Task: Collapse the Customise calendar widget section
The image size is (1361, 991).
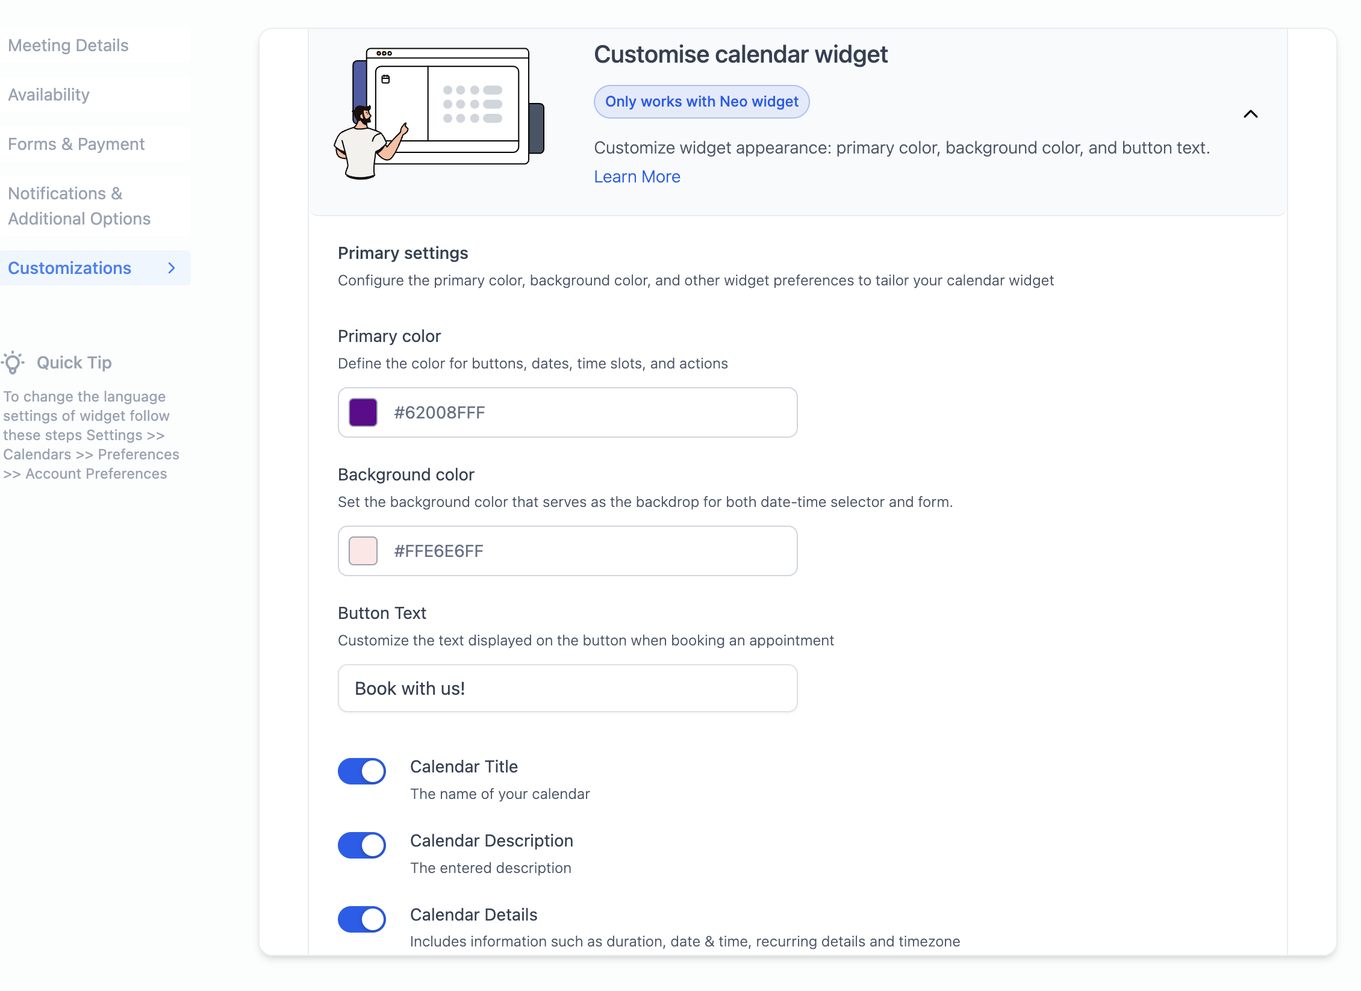Action: tap(1251, 114)
